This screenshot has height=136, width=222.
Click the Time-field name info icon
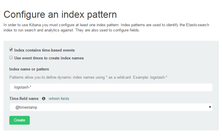(43, 98)
